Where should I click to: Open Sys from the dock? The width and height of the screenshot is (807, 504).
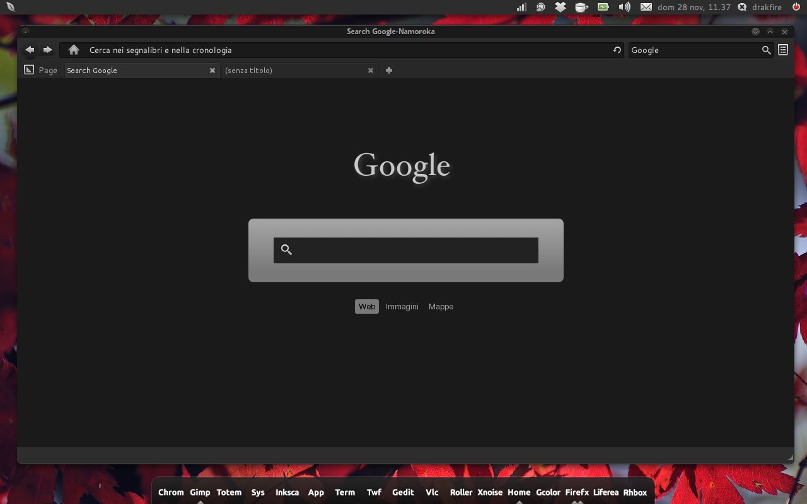coord(258,493)
